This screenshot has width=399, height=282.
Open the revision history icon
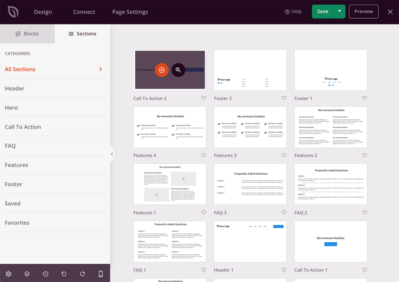(x=45, y=273)
